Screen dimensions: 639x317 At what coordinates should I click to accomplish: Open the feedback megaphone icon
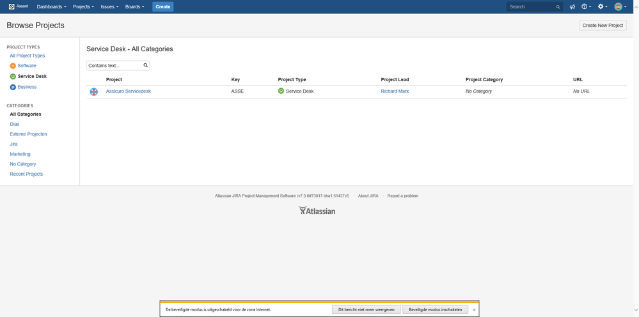click(572, 7)
